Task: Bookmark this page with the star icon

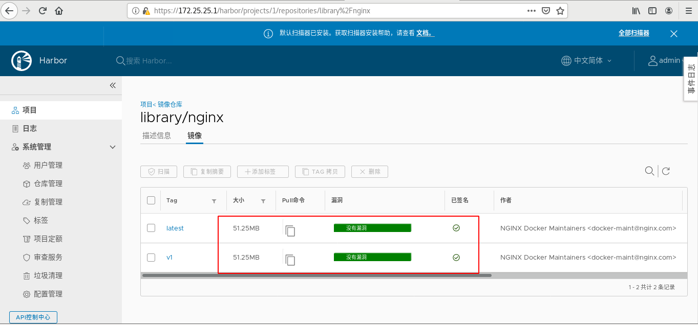Action: click(x=560, y=10)
